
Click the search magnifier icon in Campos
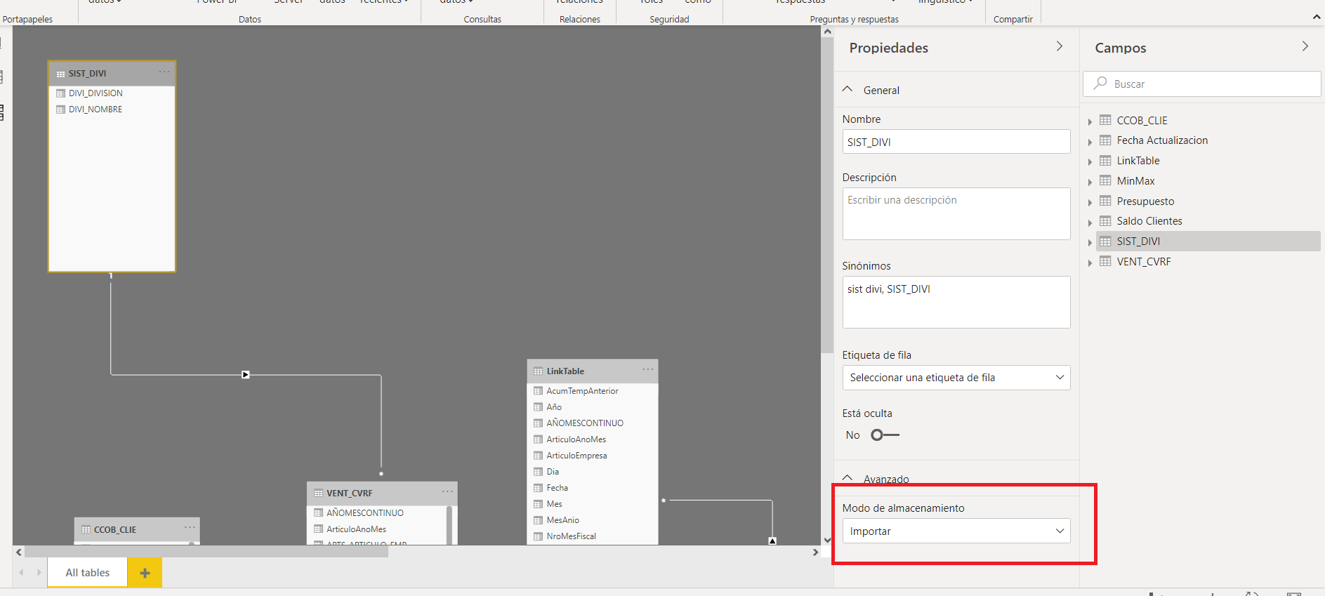pos(1100,83)
